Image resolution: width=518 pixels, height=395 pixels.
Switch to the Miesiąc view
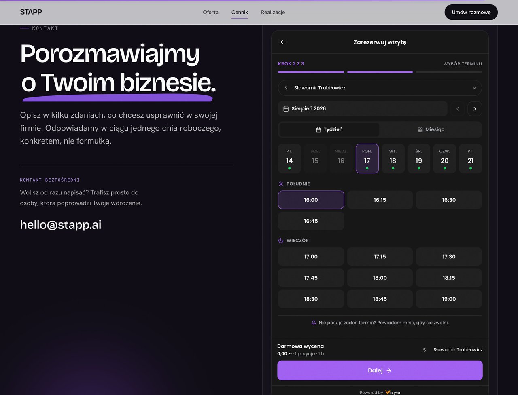pos(431,129)
